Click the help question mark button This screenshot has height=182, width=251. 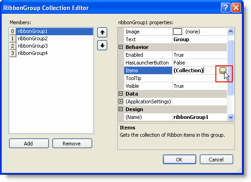225,7
